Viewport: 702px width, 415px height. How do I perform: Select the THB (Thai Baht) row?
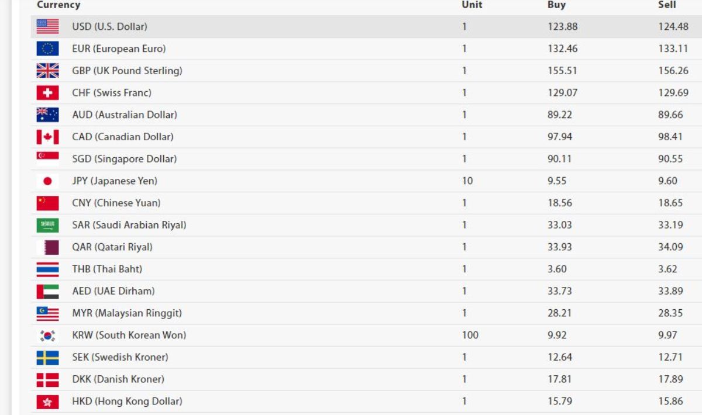coord(366,269)
